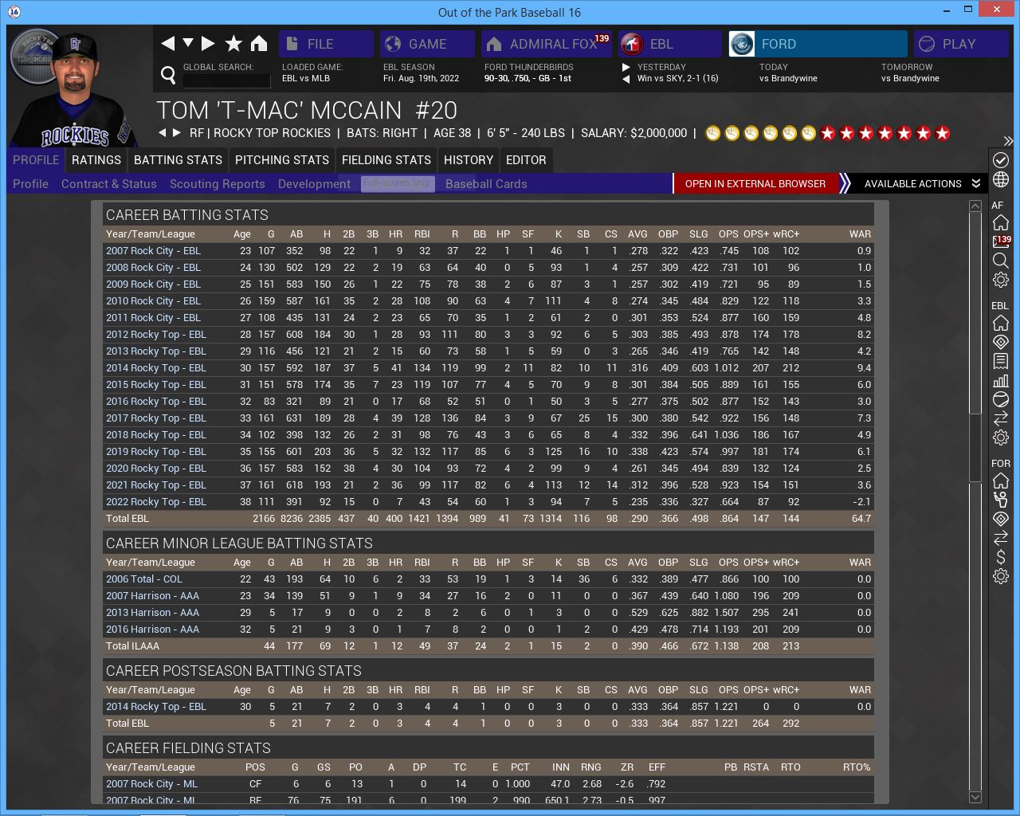
Task: Open the 2007 Rock City - EBL batting season link
Action: [x=153, y=251]
